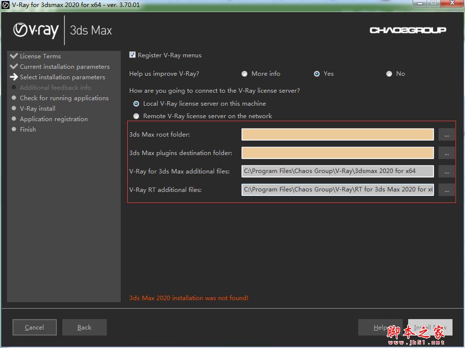Select the More info radio option
Viewport: 465px width, 348px height.
coord(244,74)
